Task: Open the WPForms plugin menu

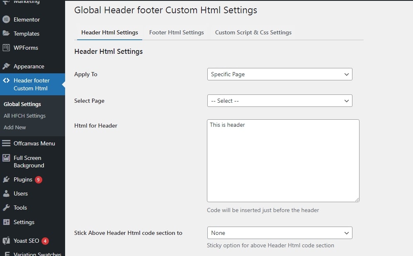Action: [x=25, y=48]
